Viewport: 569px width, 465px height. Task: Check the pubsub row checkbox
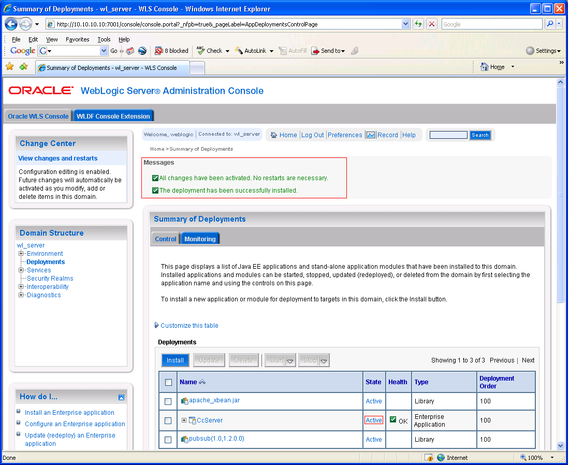pyautogui.click(x=168, y=440)
